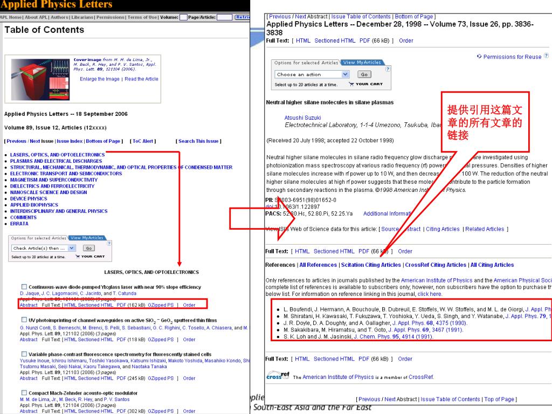The width and height of the screenshot is (552, 414).
Task: Click Permissions for Reuse help icon
Action: pos(546,56)
